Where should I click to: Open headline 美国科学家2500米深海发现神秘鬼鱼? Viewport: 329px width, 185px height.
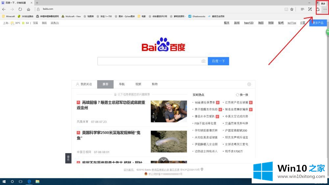pos(109,135)
